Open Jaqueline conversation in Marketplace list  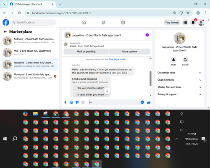point(29,64)
